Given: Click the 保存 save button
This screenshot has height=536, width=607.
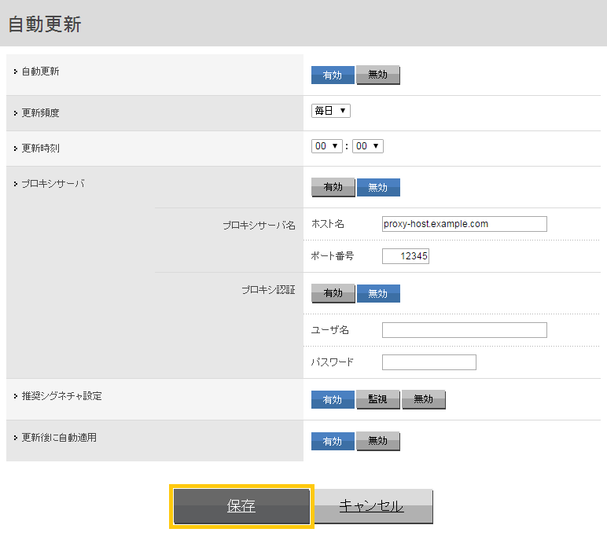Looking at the screenshot, I should tap(241, 506).
